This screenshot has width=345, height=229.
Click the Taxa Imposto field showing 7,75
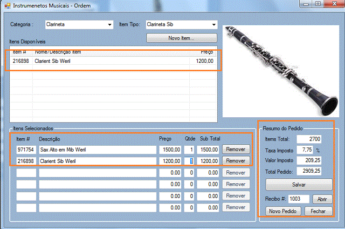tap(305, 150)
